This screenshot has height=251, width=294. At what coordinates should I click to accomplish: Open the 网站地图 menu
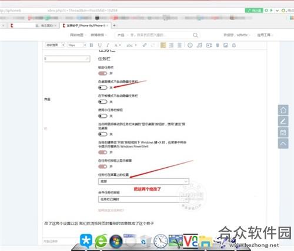tap(78, 35)
